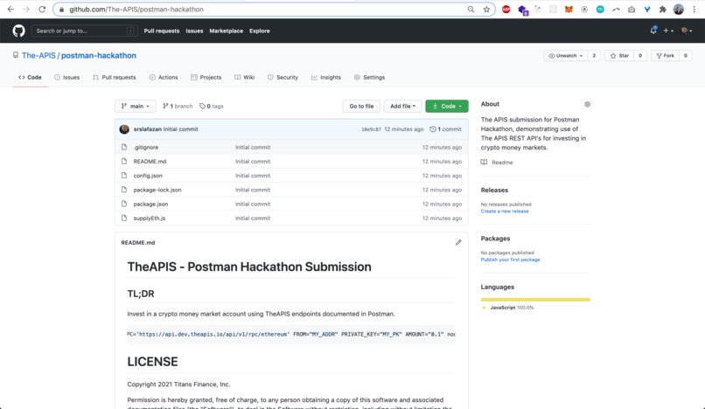
Task: Open the .gitignore file
Action: click(146, 147)
